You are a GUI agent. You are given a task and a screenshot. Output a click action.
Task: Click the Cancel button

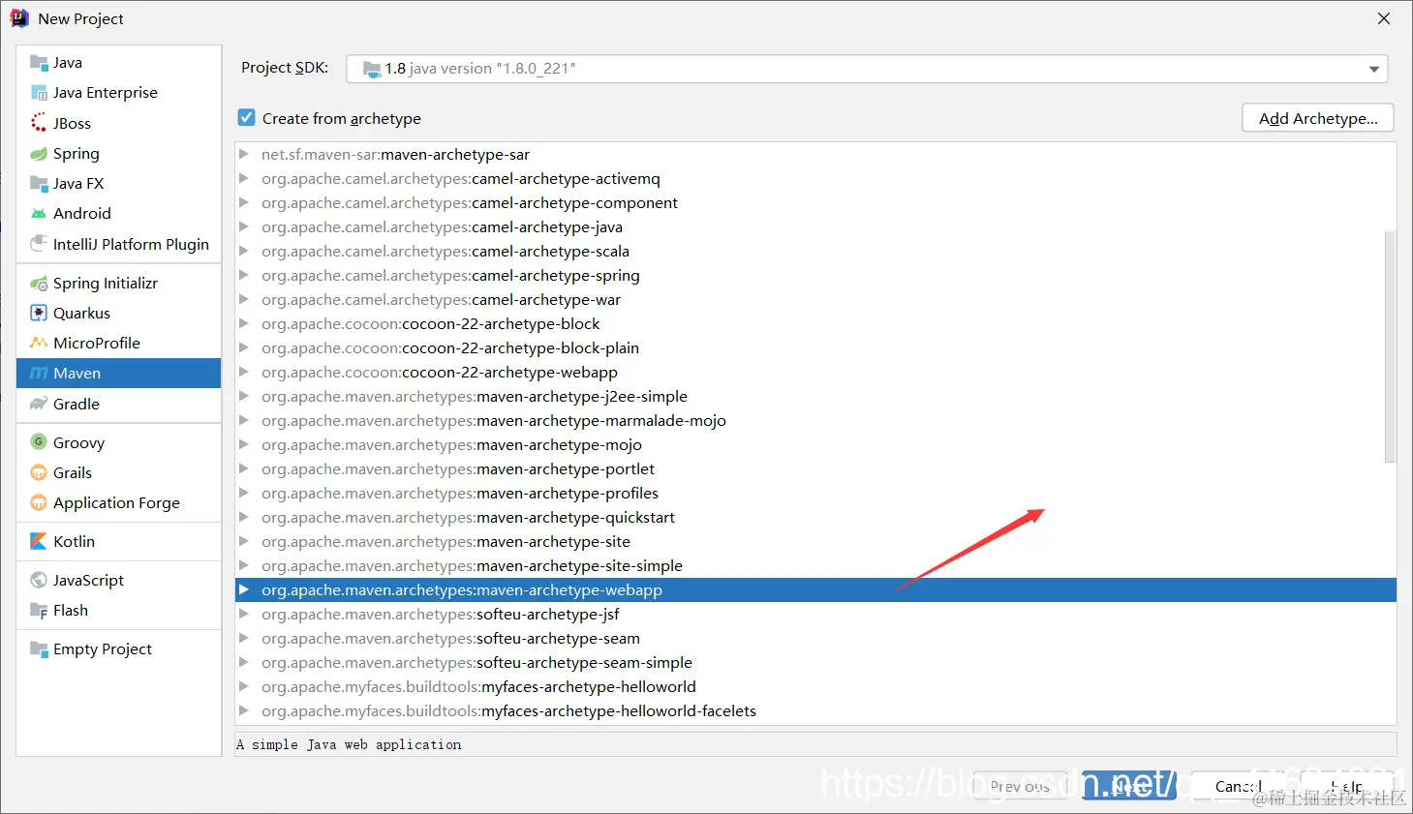(x=1239, y=786)
